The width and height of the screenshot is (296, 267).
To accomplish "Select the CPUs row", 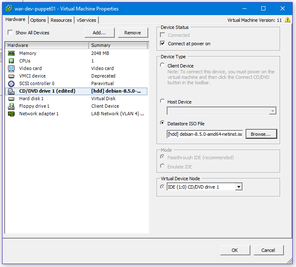I will (76, 61).
